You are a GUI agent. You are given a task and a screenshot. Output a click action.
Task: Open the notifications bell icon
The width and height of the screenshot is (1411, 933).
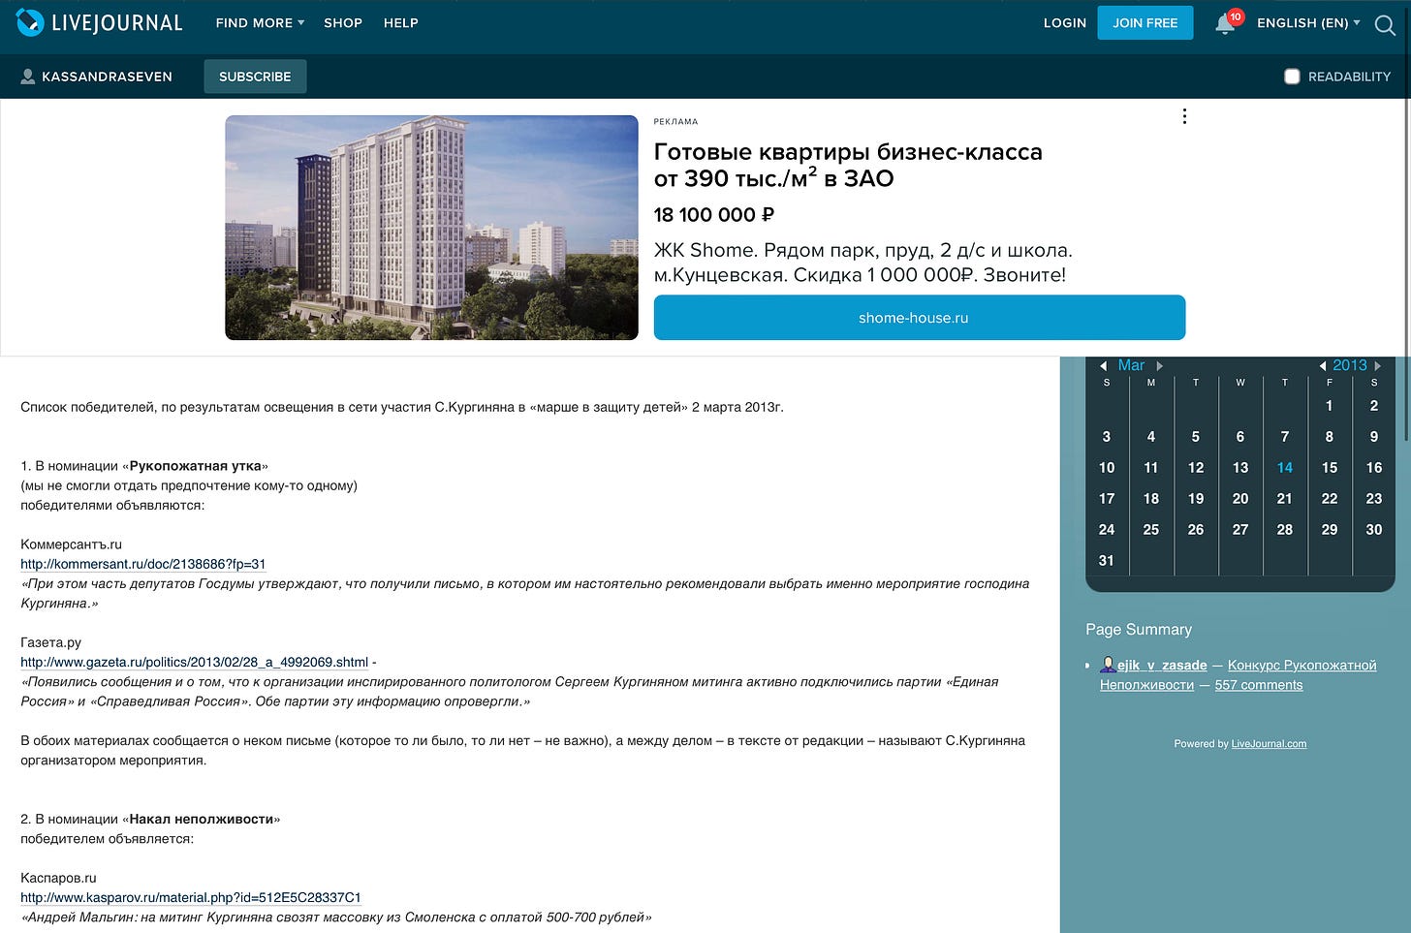coord(1225,24)
